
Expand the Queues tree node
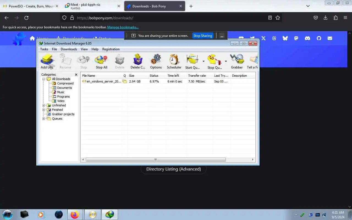[x=43, y=119]
